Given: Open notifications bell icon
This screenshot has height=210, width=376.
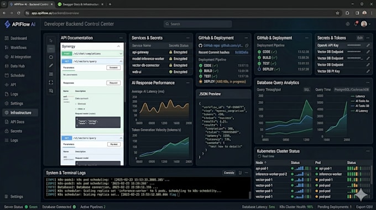Looking at the screenshot, I should [356, 24].
